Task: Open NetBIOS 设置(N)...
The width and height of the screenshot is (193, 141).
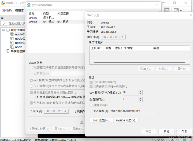Action: point(127,120)
